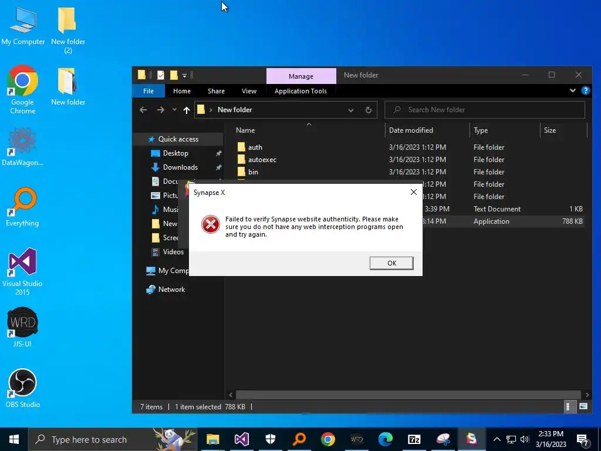Refresh the New folder view

coord(369,110)
